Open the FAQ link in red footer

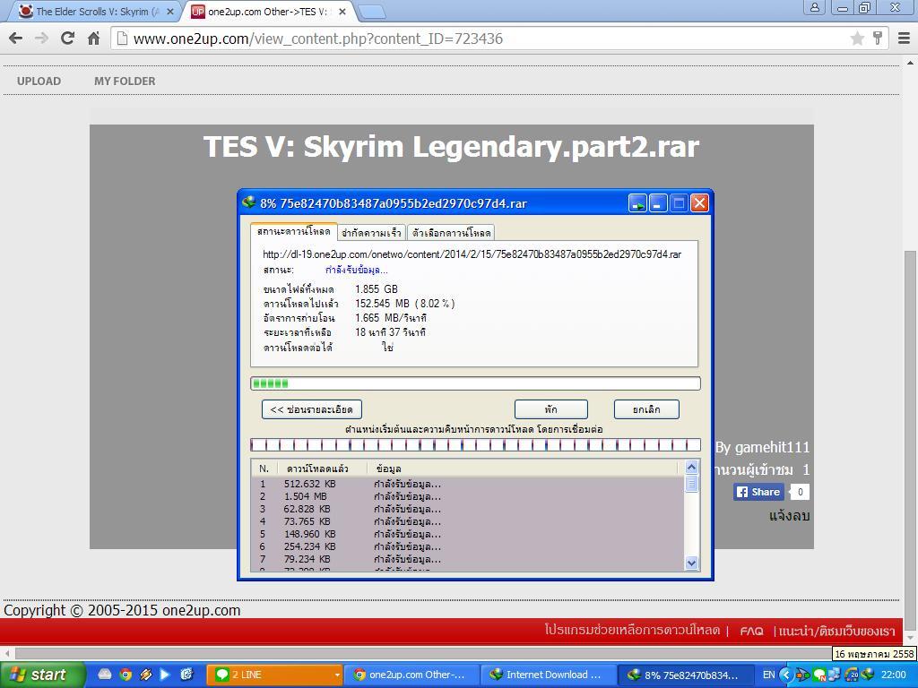coord(751,632)
